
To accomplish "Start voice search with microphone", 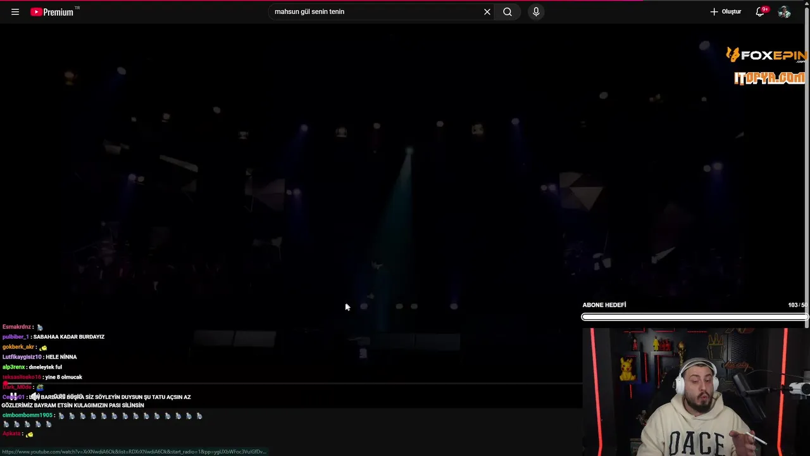I will tap(536, 12).
